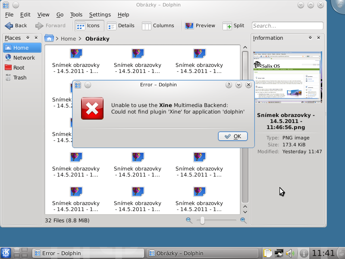Click the zoom out magnifier icon

pos(189,220)
